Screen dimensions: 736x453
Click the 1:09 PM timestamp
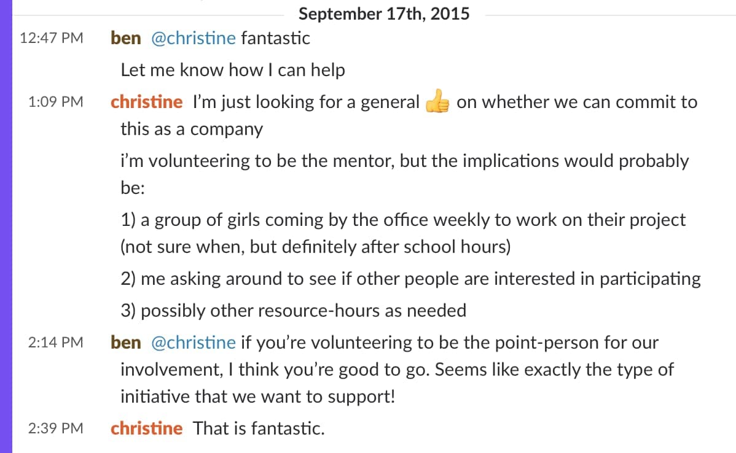(55, 102)
